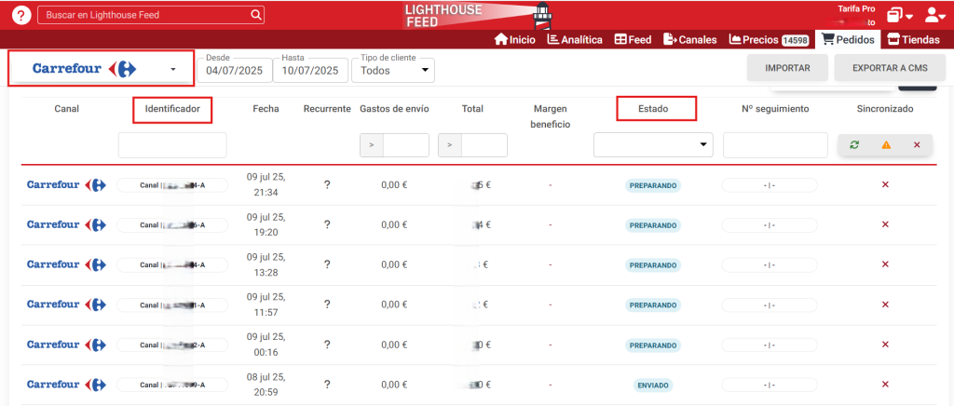Click PREPARANDO status of 11:57 order
This screenshot has width=954, height=406.
click(x=653, y=305)
